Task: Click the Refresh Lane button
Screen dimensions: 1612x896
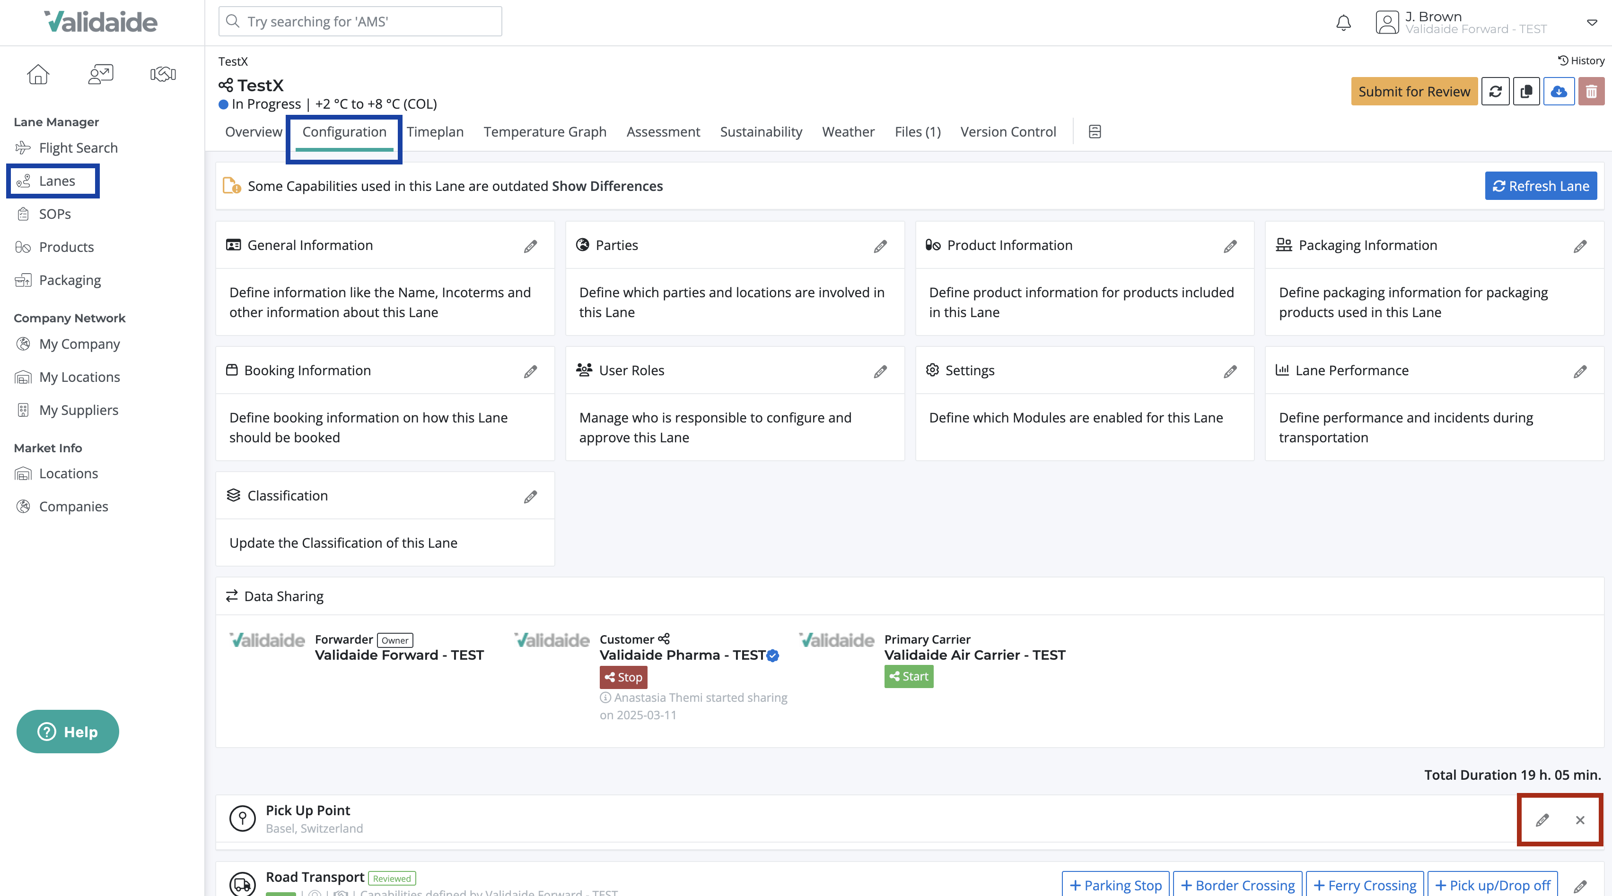Action: 1541,186
